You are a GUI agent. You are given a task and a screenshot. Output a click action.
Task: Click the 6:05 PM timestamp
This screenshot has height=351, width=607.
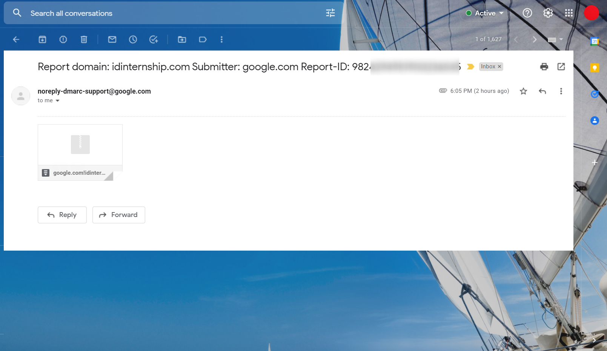(x=479, y=91)
